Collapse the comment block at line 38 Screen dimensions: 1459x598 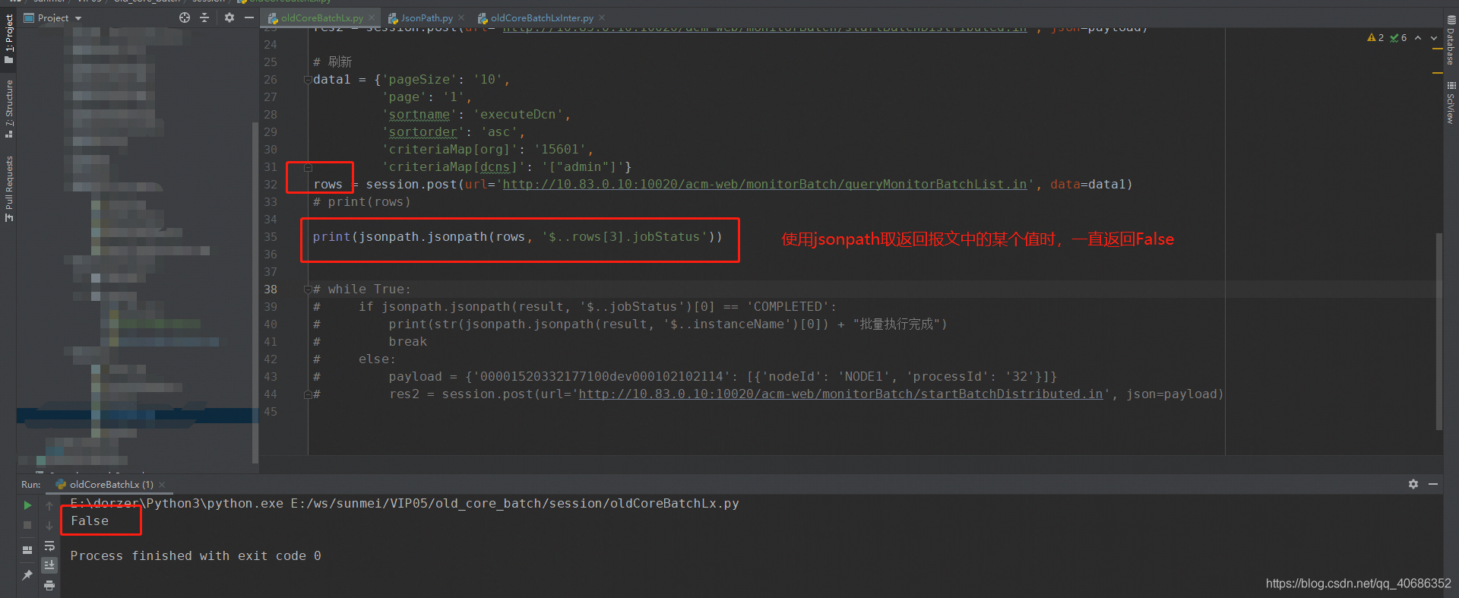point(308,290)
